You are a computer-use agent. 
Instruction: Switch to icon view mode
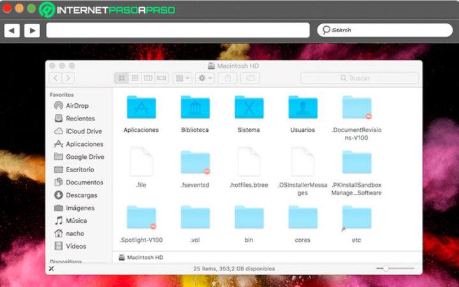point(121,78)
